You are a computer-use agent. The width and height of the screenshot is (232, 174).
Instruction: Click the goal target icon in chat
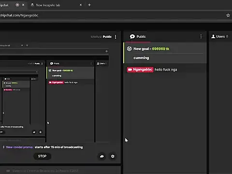pos(130,49)
